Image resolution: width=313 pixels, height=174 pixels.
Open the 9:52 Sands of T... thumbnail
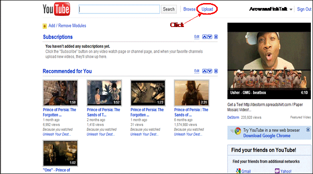pos(104,93)
